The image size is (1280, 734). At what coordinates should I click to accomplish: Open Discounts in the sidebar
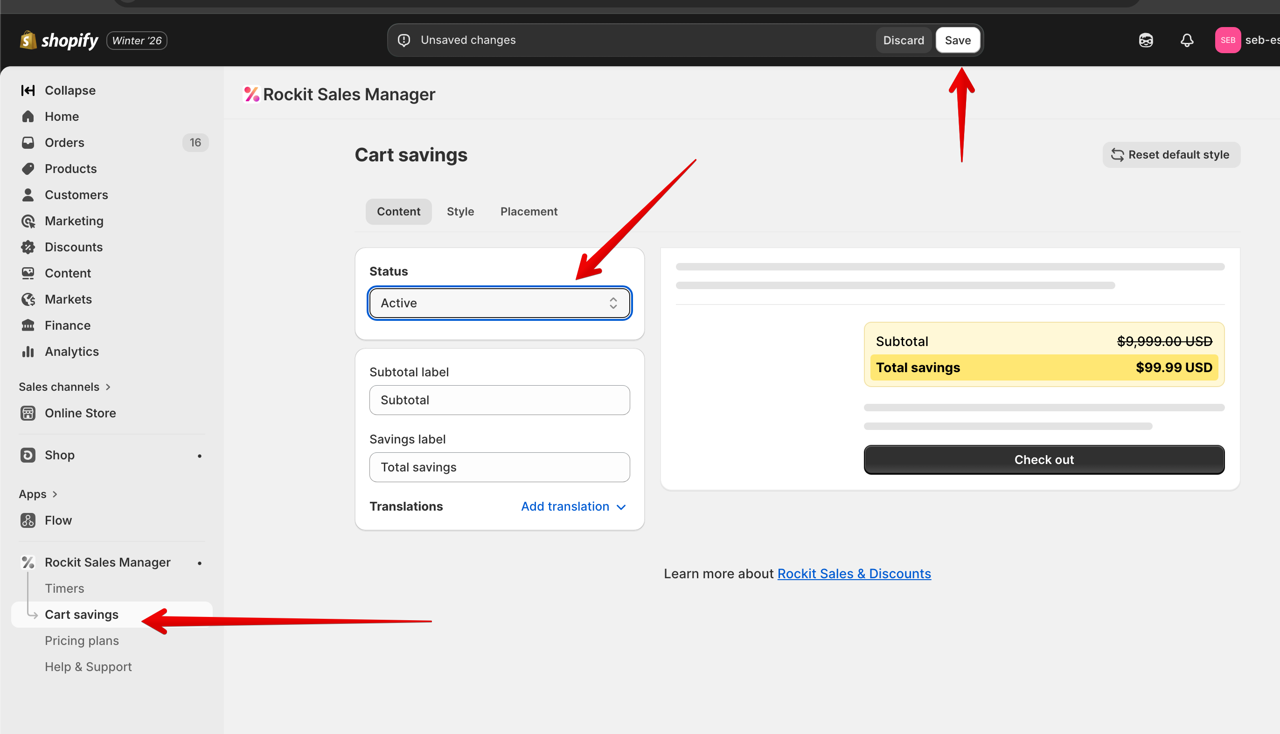(74, 247)
